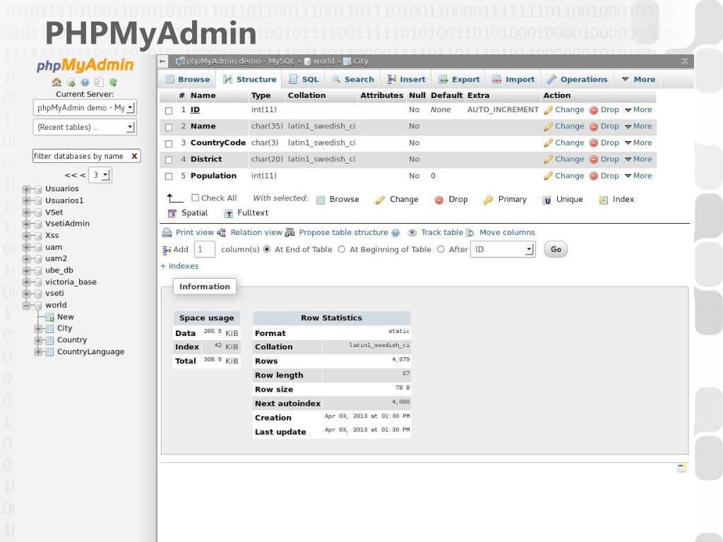Image resolution: width=723 pixels, height=542 pixels.
Task: Click the red X to clear database filter
Action: click(x=134, y=156)
